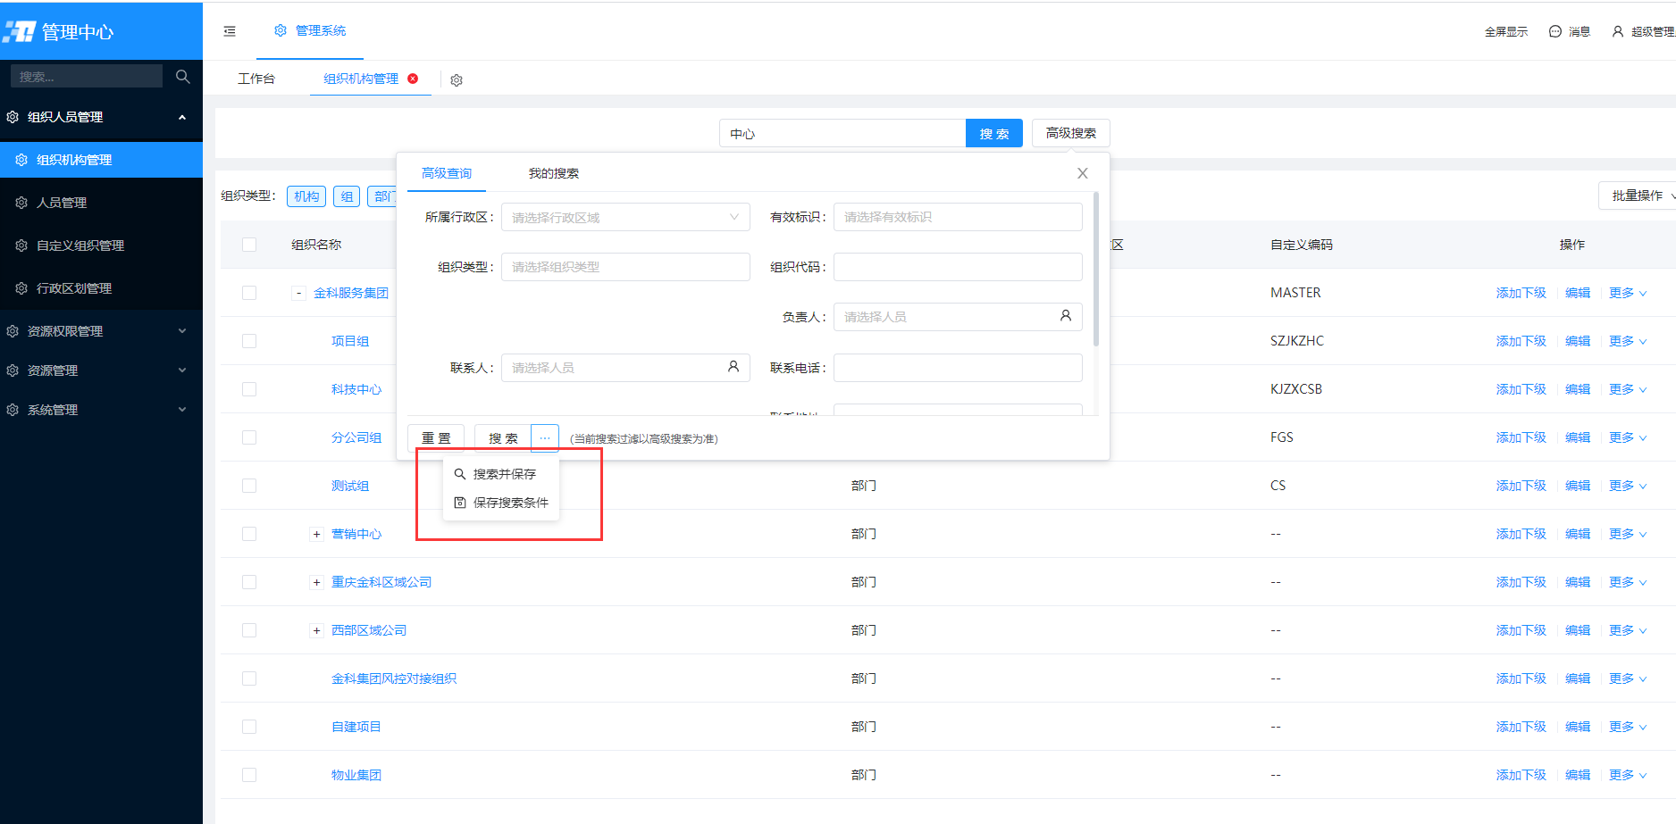
Task: Click the blue 搜索 button
Action: 994,133
